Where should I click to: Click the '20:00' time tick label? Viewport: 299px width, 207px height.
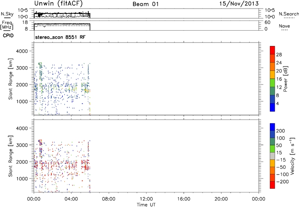pos(221,199)
